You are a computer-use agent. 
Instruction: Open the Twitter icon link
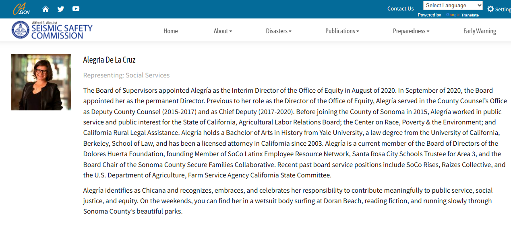pos(61,9)
